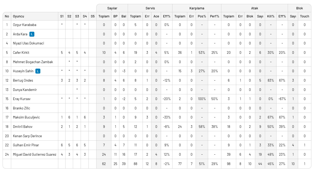The width and height of the screenshot is (314, 171).
Task: Sort by the No column header
Action: click(x=7, y=16)
